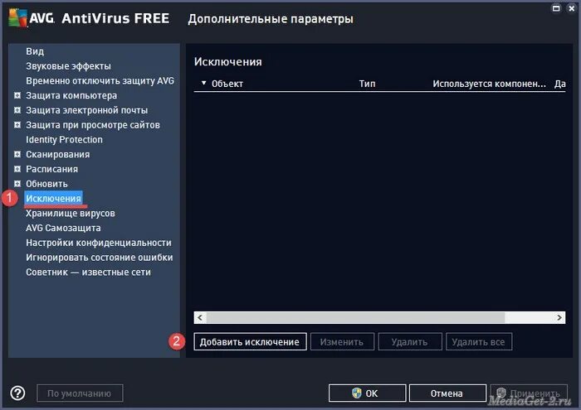Viewport: 581px width, 410px height.
Task: Open Советник — известные сети
Action: [x=88, y=273]
